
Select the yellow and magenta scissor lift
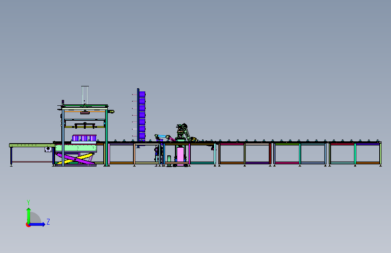click(76, 158)
